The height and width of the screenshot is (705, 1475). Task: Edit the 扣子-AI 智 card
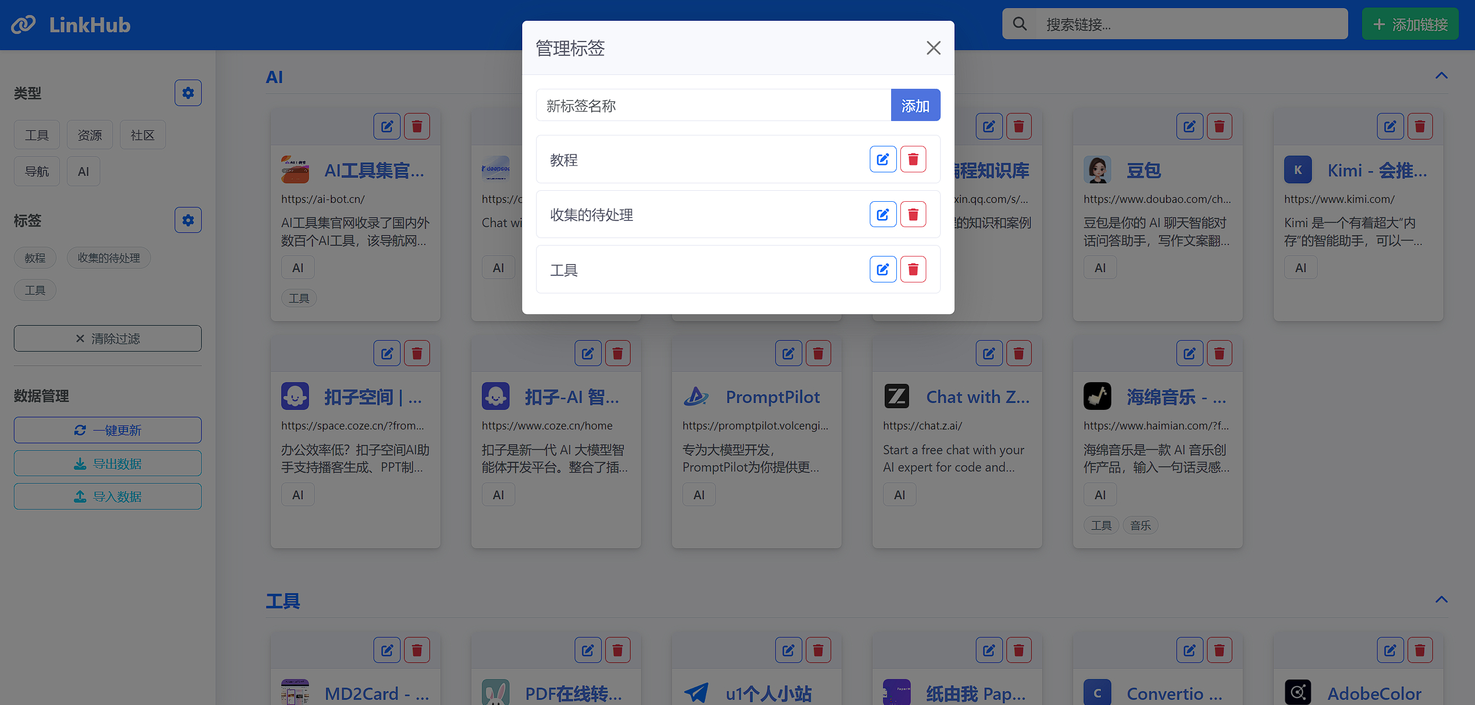tap(588, 353)
